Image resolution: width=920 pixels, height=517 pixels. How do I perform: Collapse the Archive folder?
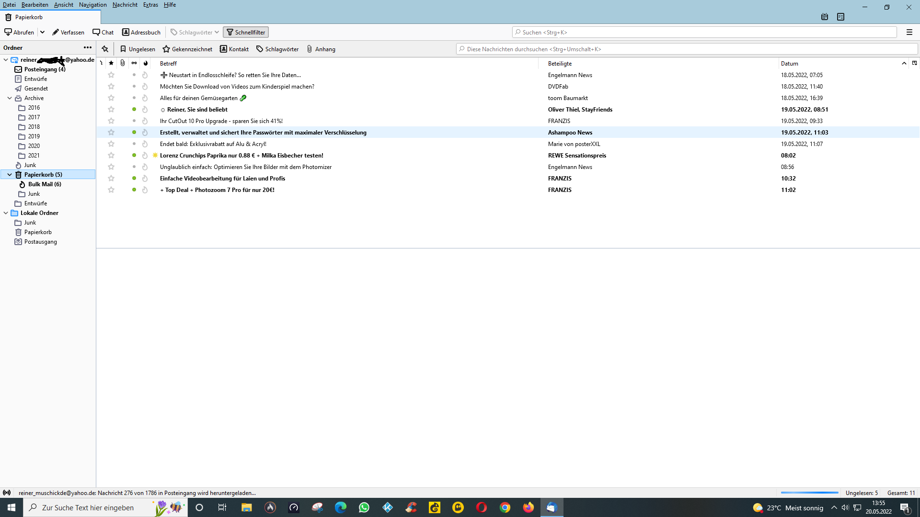(x=10, y=98)
